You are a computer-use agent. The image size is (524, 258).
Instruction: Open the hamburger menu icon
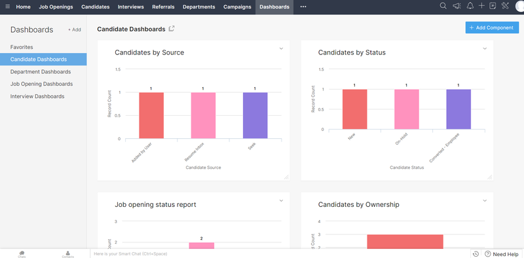click(x=8, y=7)
